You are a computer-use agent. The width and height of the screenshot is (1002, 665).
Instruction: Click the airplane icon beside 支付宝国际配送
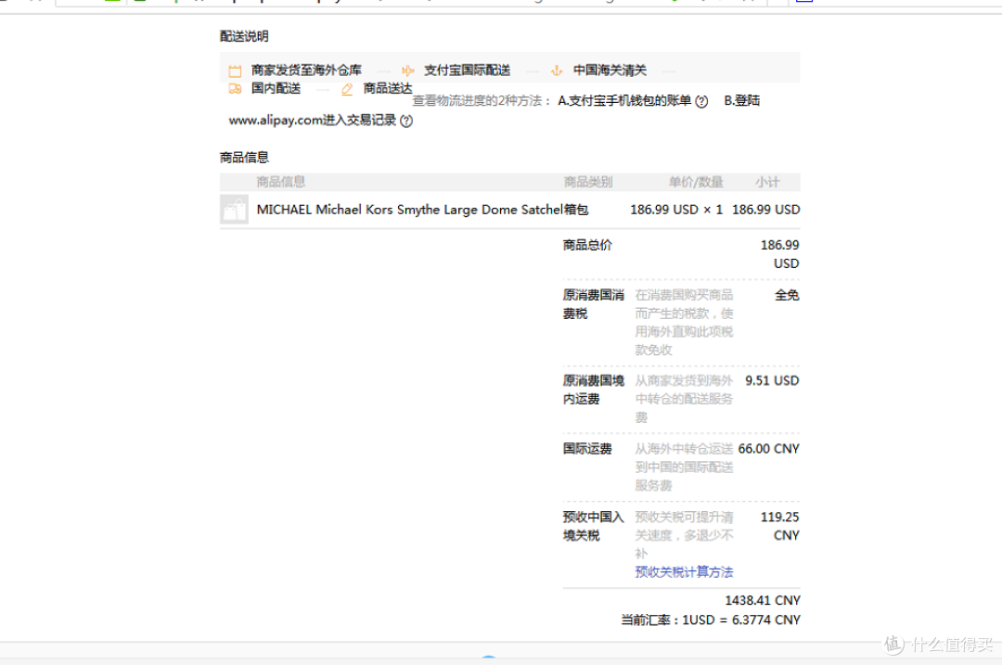coord(407,70)
